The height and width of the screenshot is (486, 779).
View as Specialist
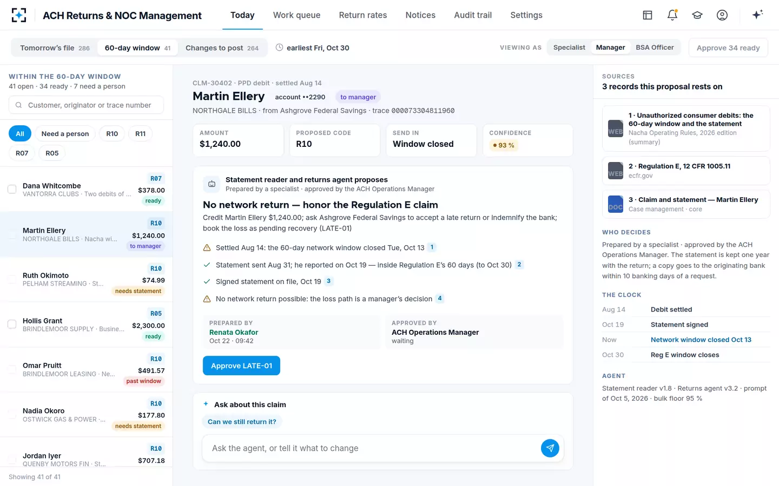[x=569, y=48]
